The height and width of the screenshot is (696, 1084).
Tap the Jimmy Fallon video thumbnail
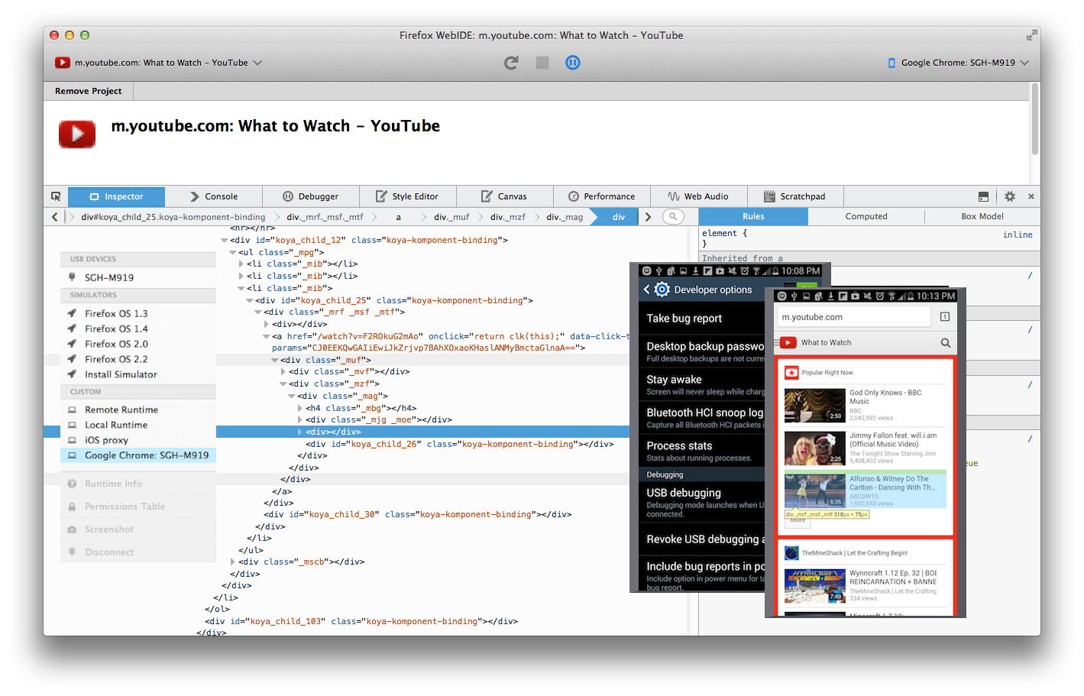[x=815, y=448]
